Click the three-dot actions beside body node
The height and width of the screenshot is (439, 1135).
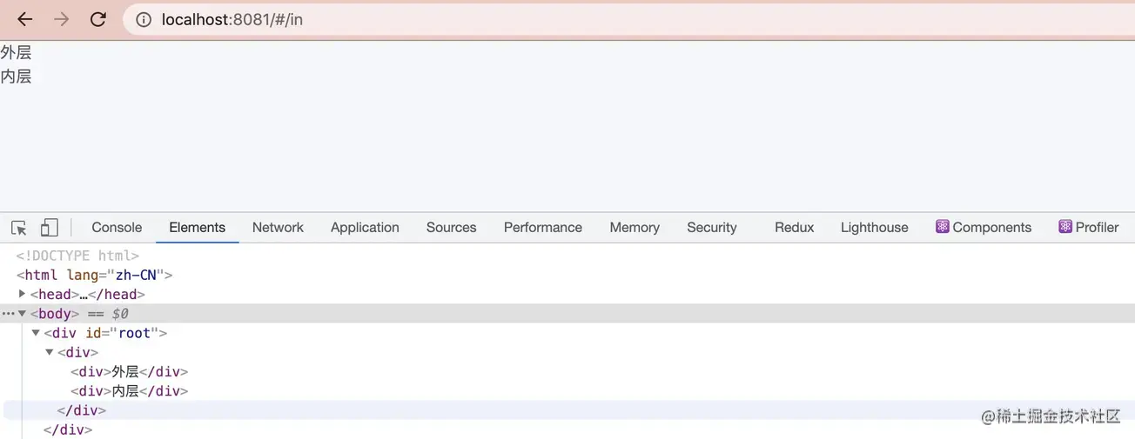(x=8, y=314)
